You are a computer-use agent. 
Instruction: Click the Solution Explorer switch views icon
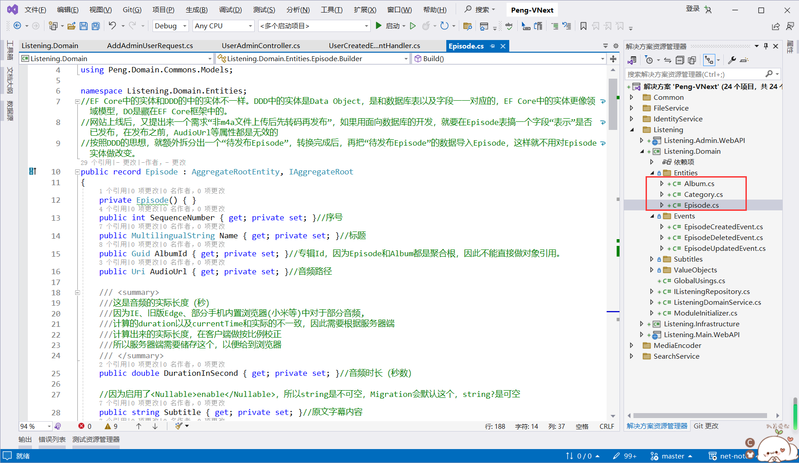tap(632, 60)
